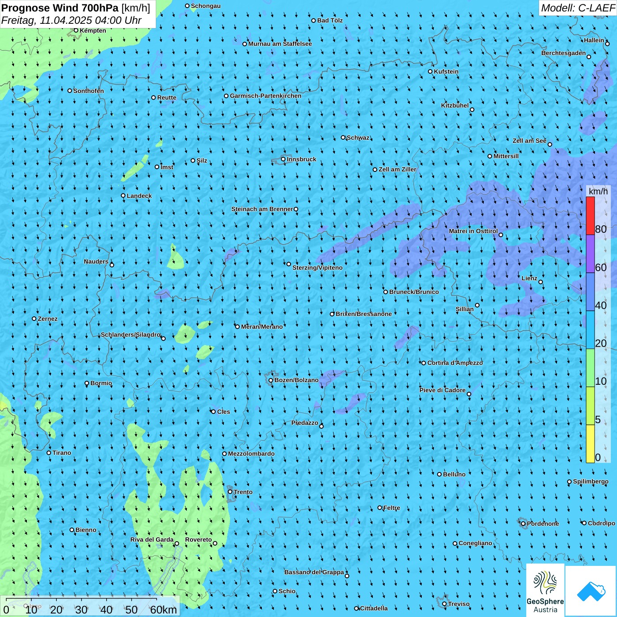Click the 'Spilimbergo' label

click(x=591, y=481)
